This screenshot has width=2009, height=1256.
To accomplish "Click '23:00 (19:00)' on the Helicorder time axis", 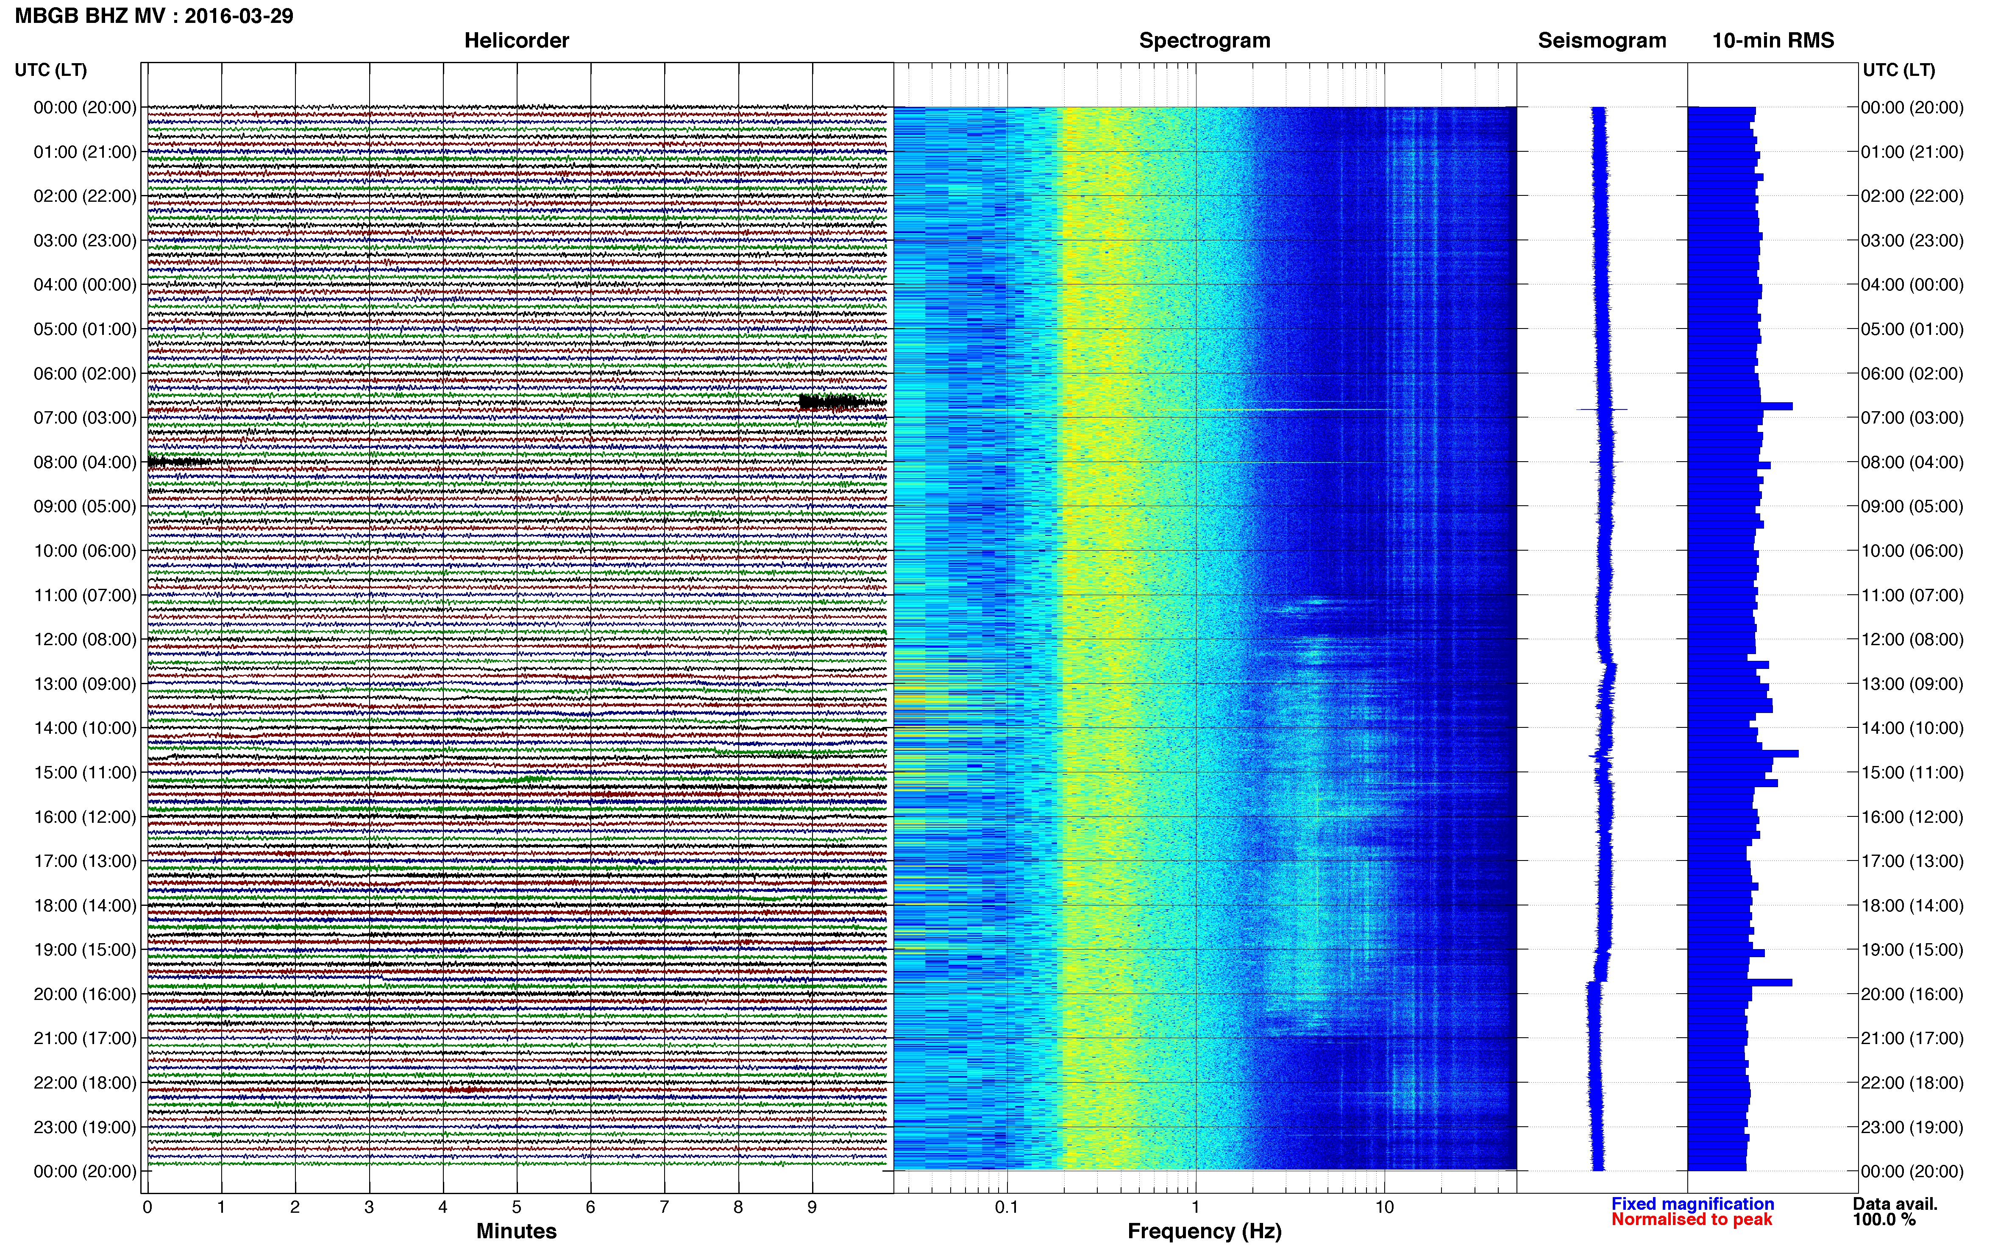I will 85,1127.
